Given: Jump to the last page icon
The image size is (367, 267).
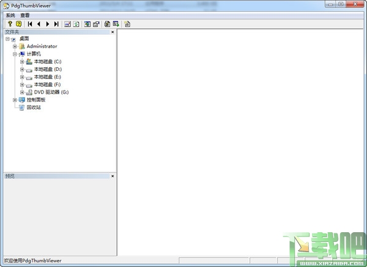Looking at the screenshot, I should pyautogui.click(x=56, y=24).
